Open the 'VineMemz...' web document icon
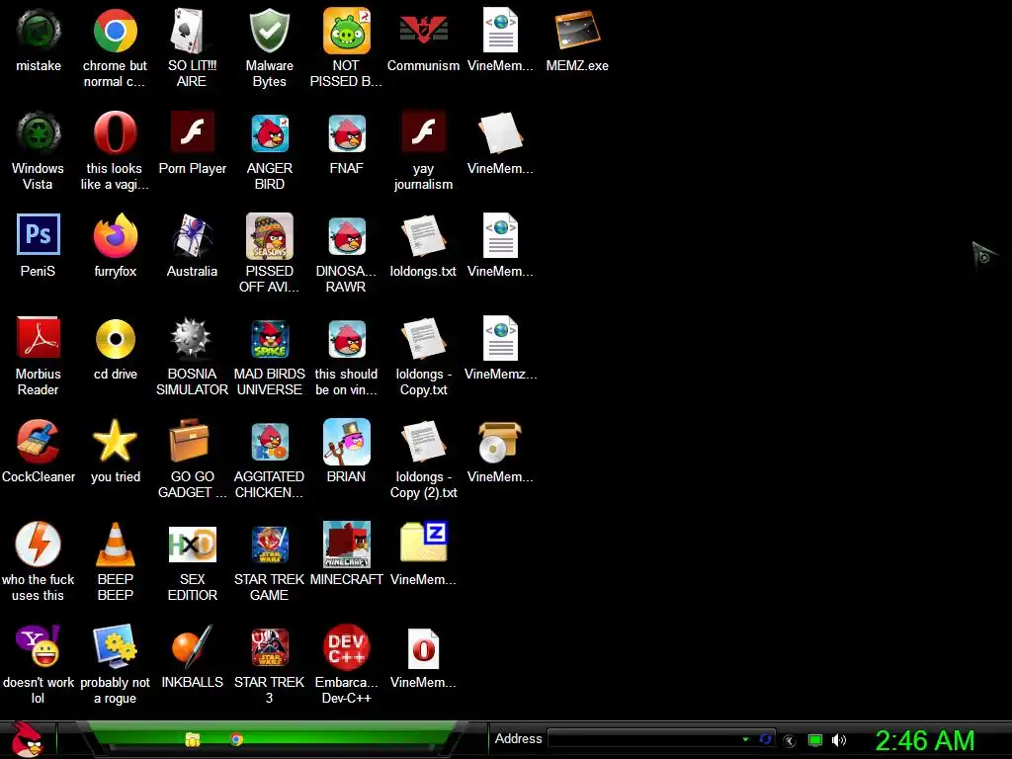Viewport: 1012px width, 759px height. click(500, 338)
